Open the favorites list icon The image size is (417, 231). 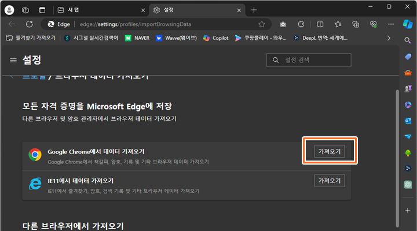(x=338, y=24)
